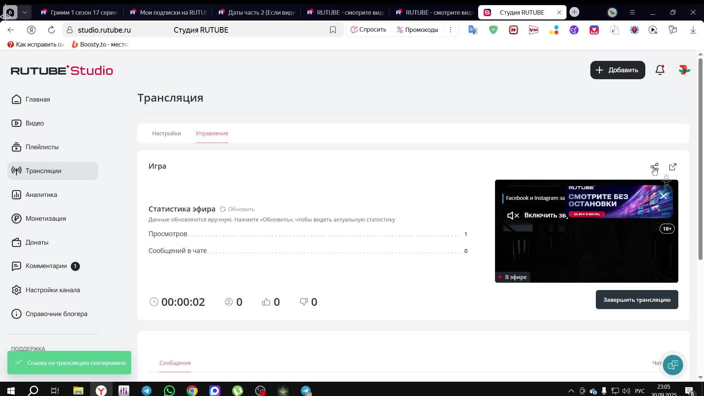Open the browser three-dot page menu
Image resolution: width=704 pixels, height=396 pixels.
[450, 30]
